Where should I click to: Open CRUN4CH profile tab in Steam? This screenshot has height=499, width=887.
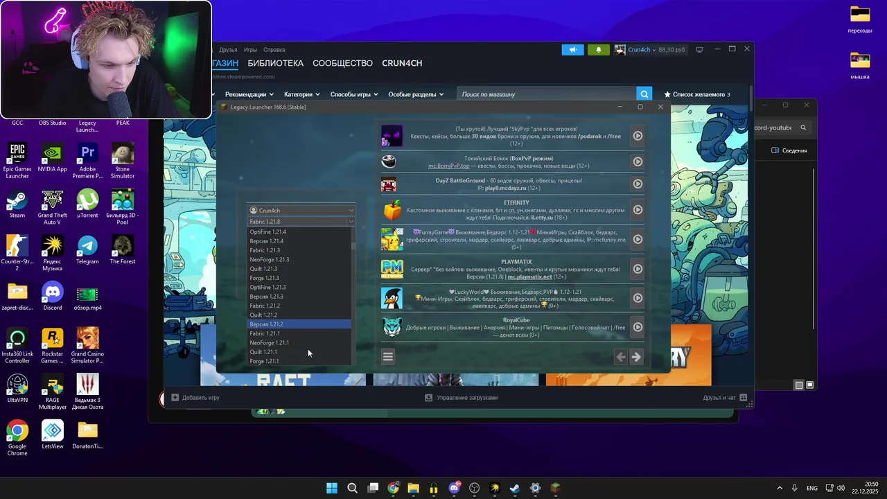(x=402, y=63)
